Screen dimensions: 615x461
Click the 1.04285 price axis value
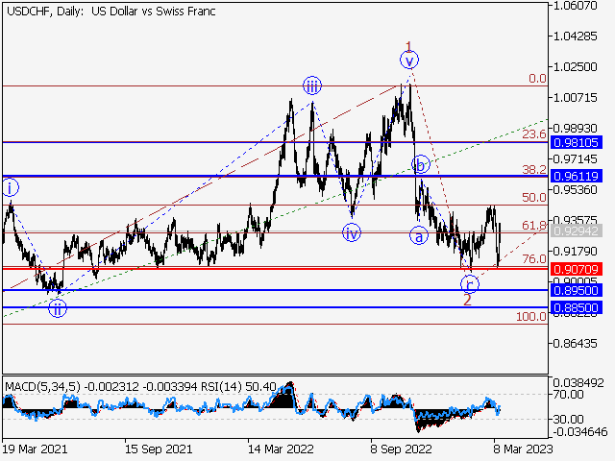[575, 36]
